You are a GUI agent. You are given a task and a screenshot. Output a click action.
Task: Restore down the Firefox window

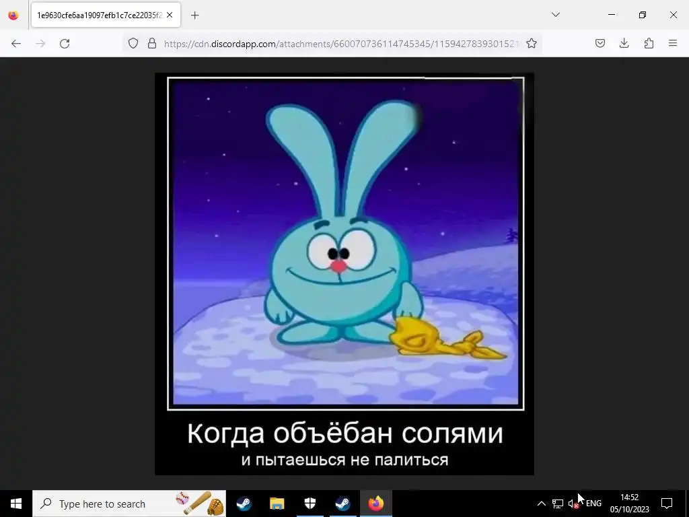coord(643,15)
